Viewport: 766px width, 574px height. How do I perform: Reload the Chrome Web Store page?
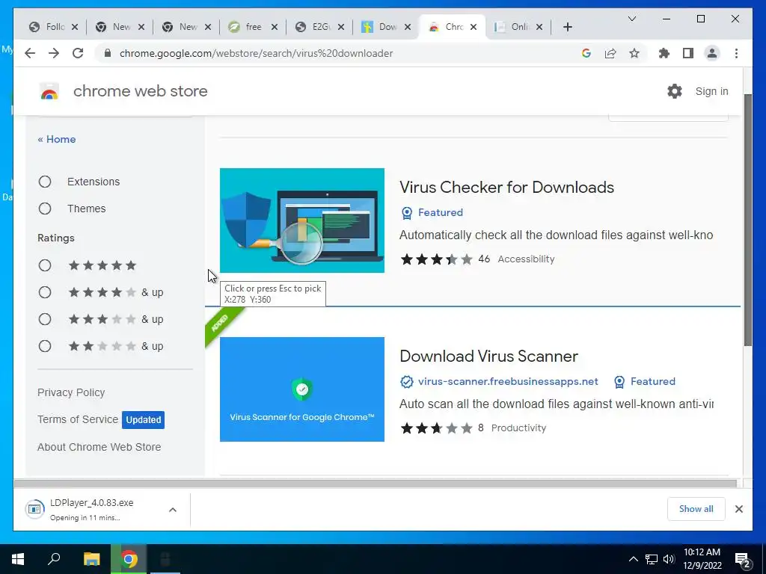78,53
